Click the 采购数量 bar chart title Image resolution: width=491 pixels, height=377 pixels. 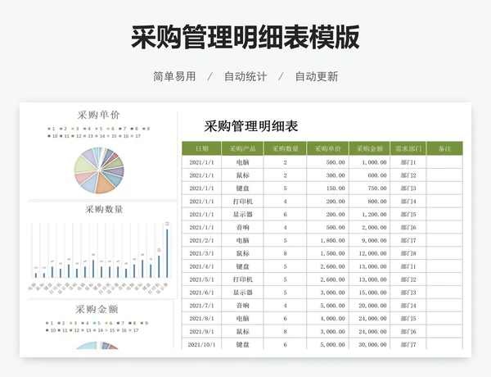[x=104, y=209]
